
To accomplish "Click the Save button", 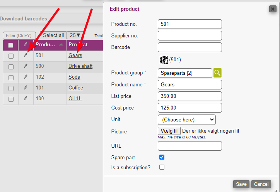I will tap(241, 184).
